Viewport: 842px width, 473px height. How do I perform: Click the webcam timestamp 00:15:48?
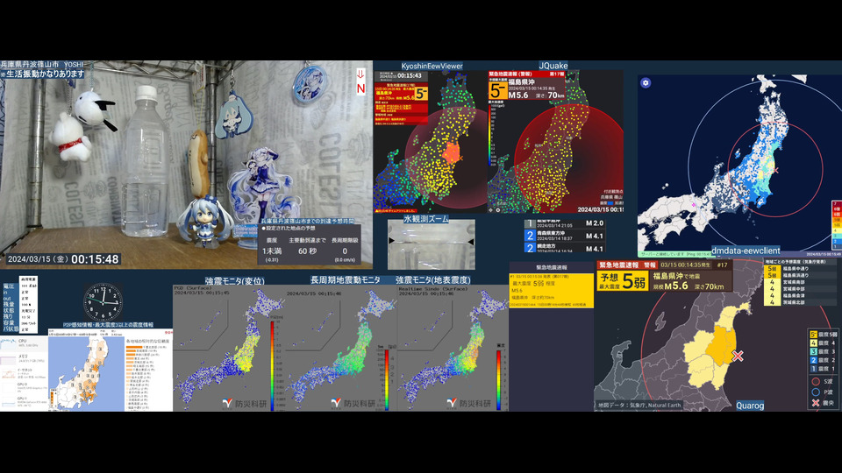pos(95,259)
